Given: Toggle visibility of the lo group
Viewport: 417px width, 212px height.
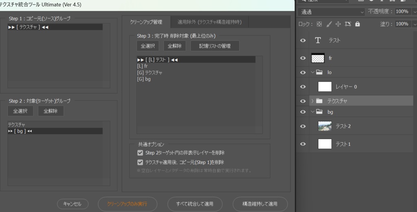Looking at the screenshot, I should [303, 72].
